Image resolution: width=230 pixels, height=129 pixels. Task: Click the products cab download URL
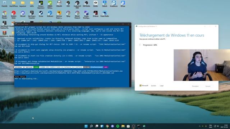click(64, 73)
